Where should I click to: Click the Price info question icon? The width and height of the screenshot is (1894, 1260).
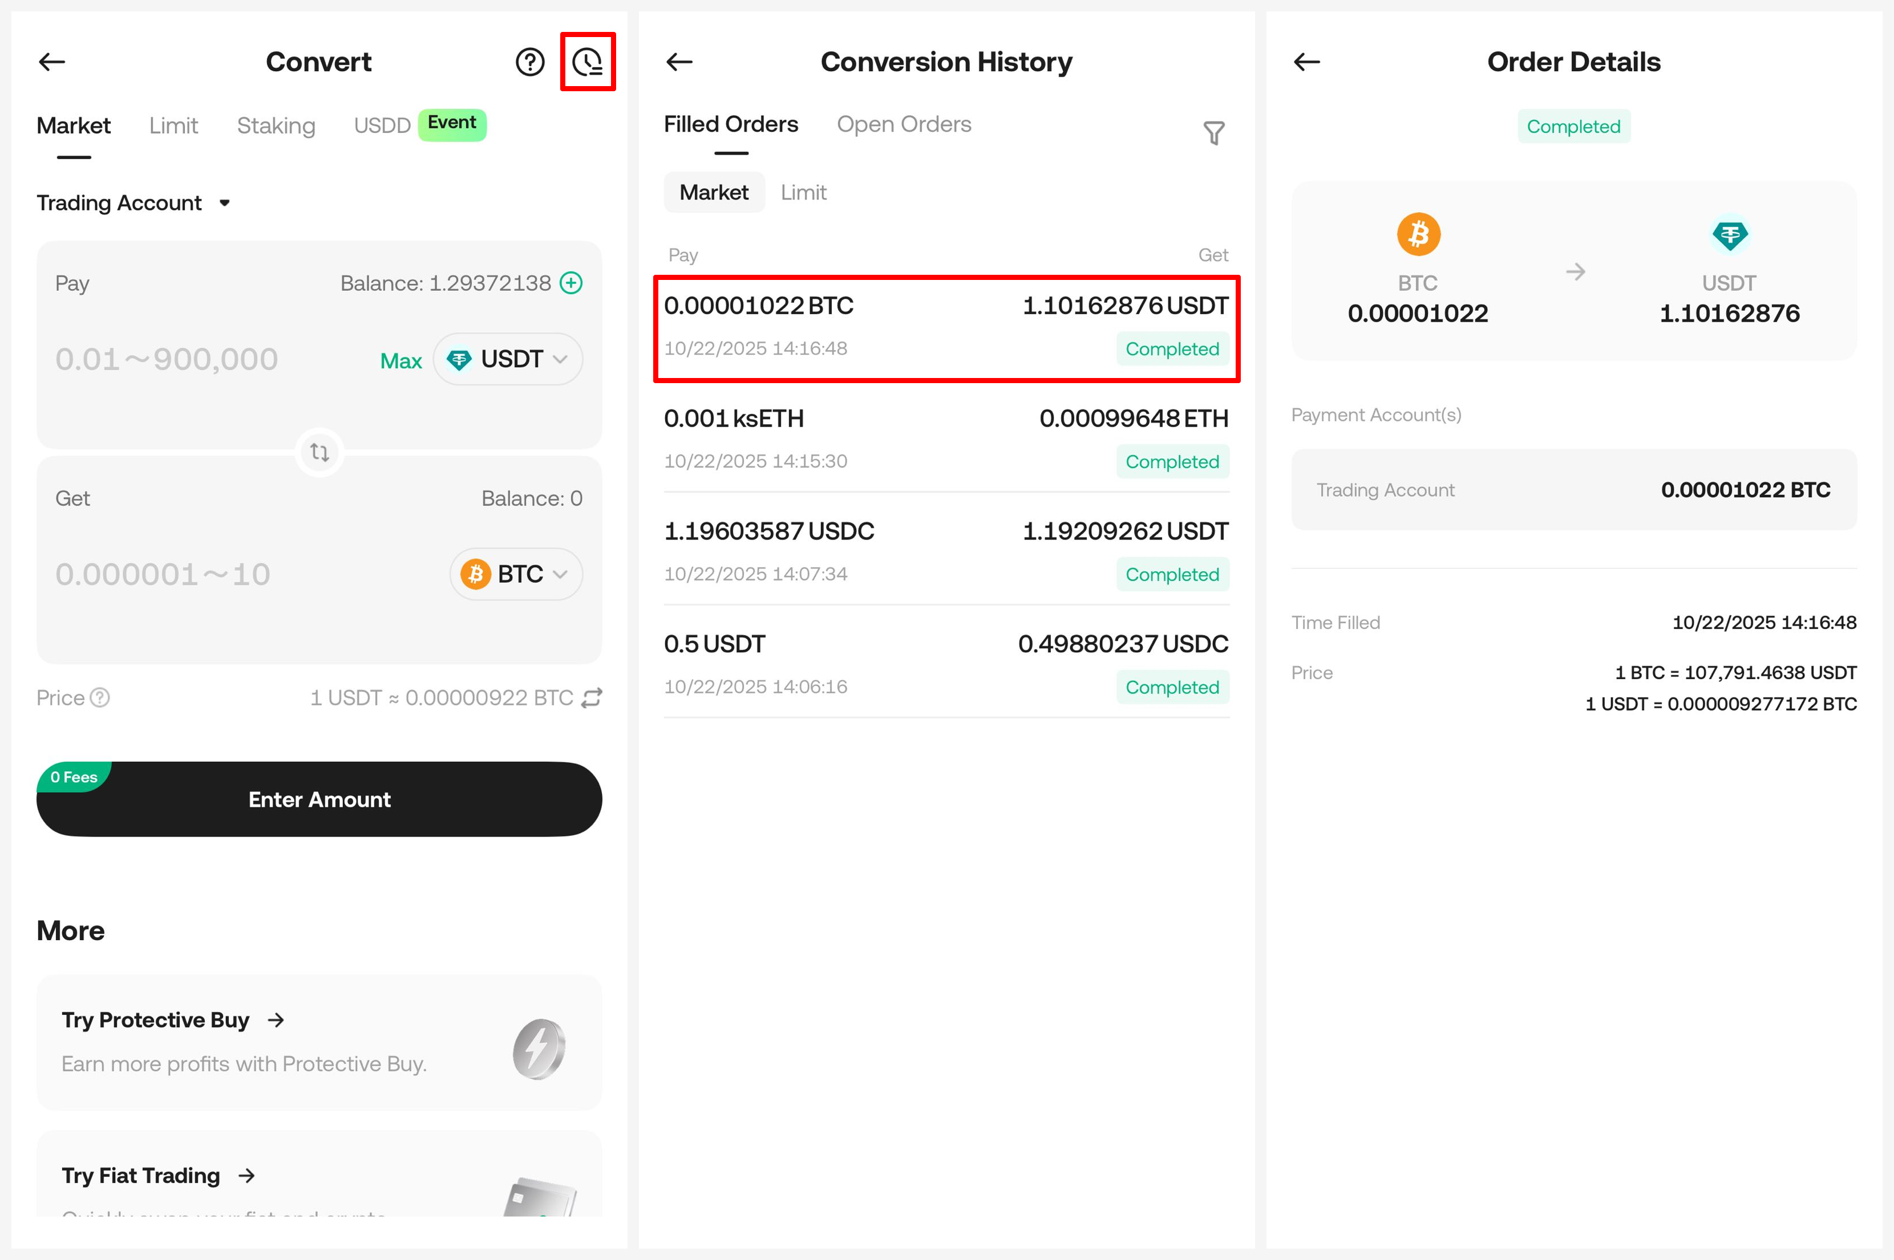click(100, 697)
